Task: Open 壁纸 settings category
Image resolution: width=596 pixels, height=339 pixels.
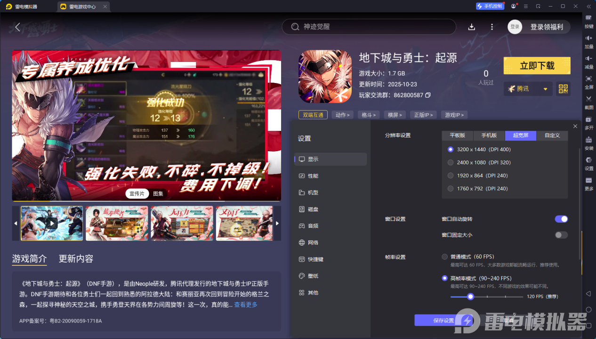Action: (330, 276)
